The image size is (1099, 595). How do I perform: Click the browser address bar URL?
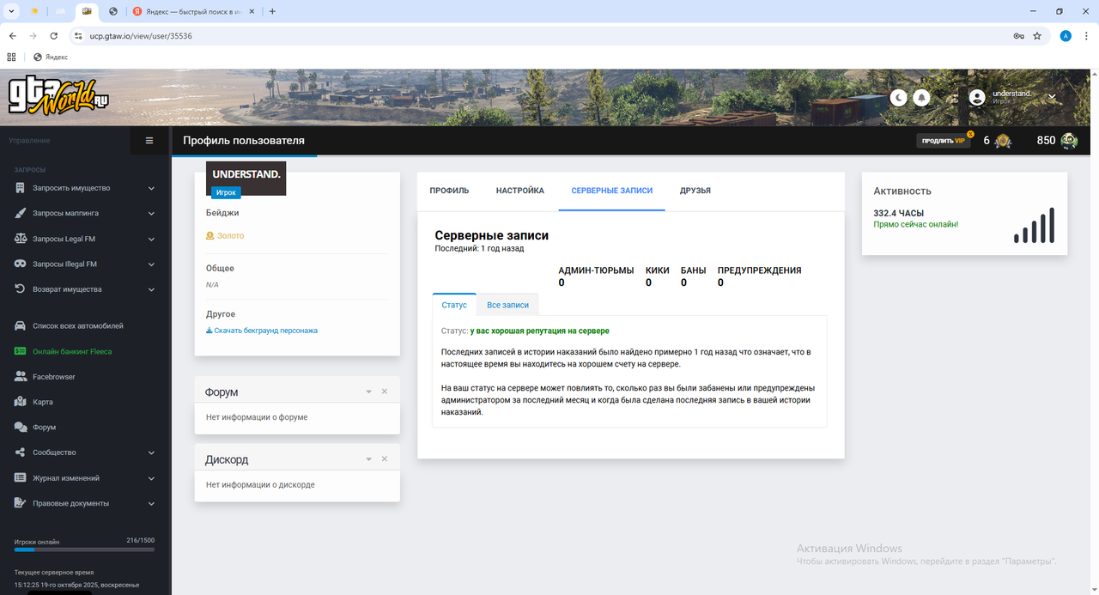(141, 36)
